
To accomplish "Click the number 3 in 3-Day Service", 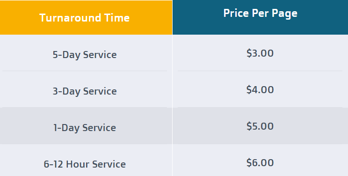I will 55,91.
